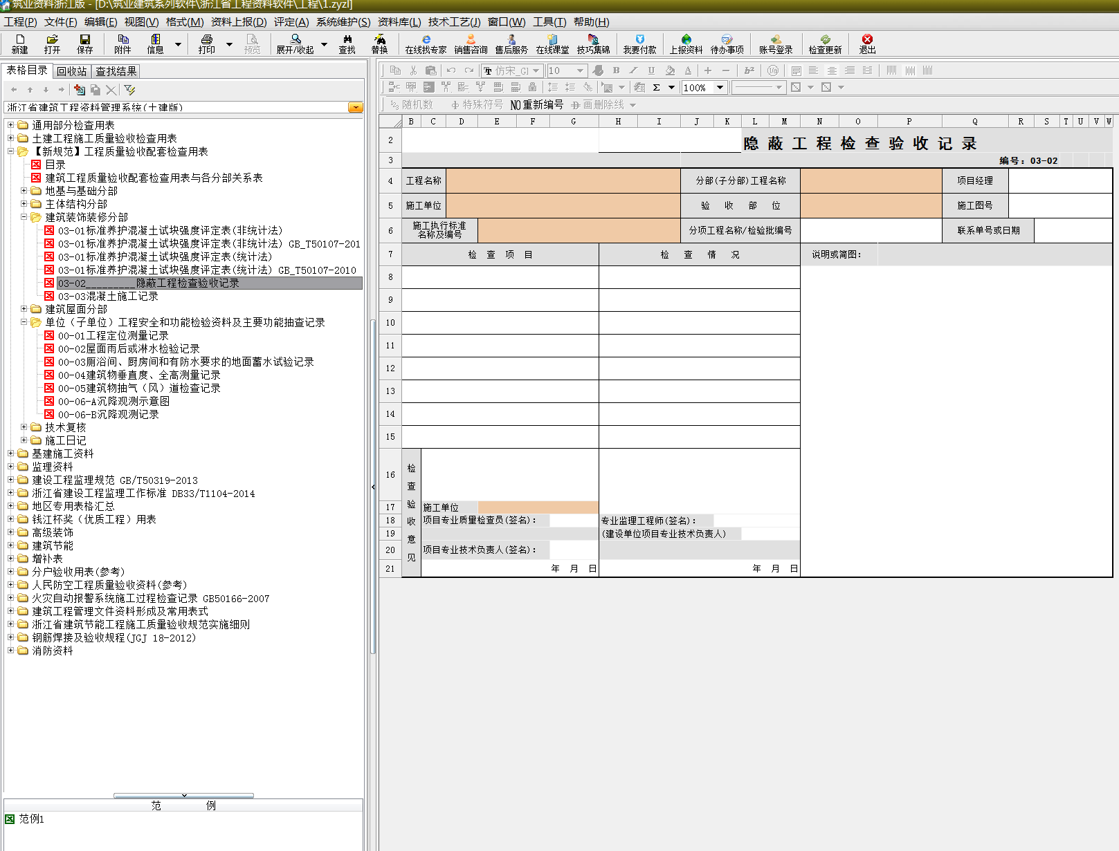The height and width of the screenshot is (851, 1119).
Task: Click the font color A icon
Action: tap(688, 71)
